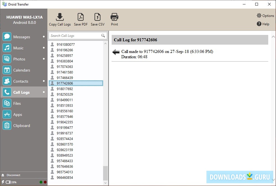Click contact icon beside 9161080077
Screen dimensions: 276x186
coord(52,44)
